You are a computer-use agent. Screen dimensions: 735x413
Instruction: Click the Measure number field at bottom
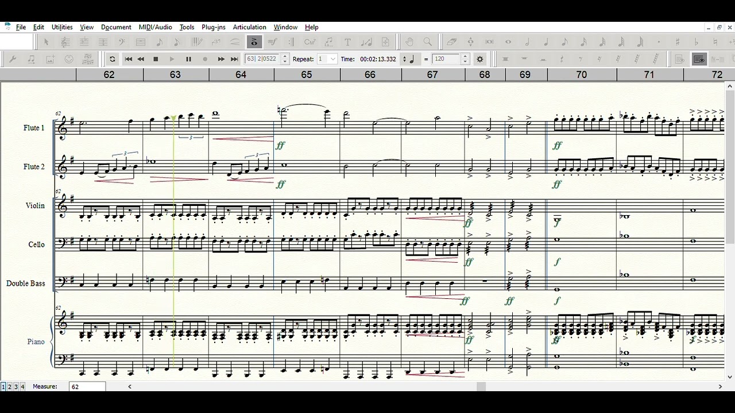tap(87, 387)
